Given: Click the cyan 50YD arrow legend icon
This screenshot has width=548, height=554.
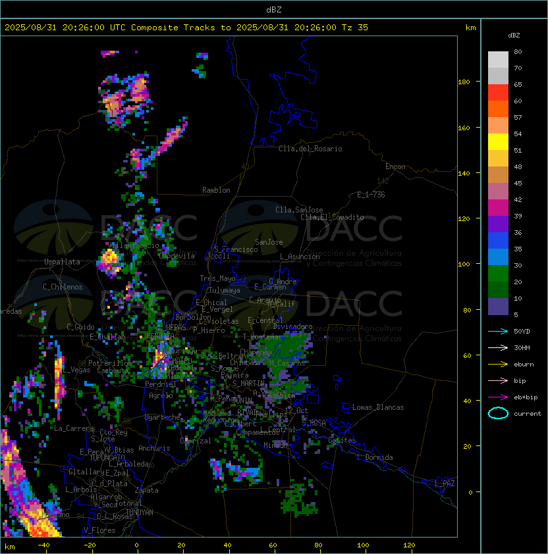Looking at the screenshot, I should [x=498, y=331].
